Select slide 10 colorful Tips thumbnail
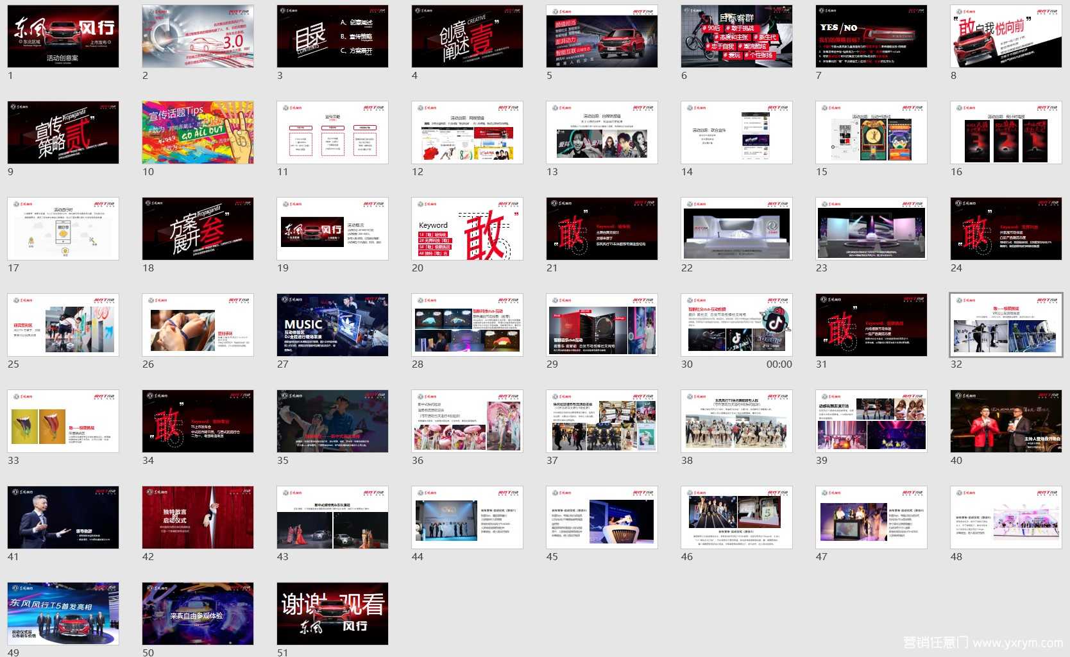This screenshot has width=1070, height=657. tap(198, 132)
